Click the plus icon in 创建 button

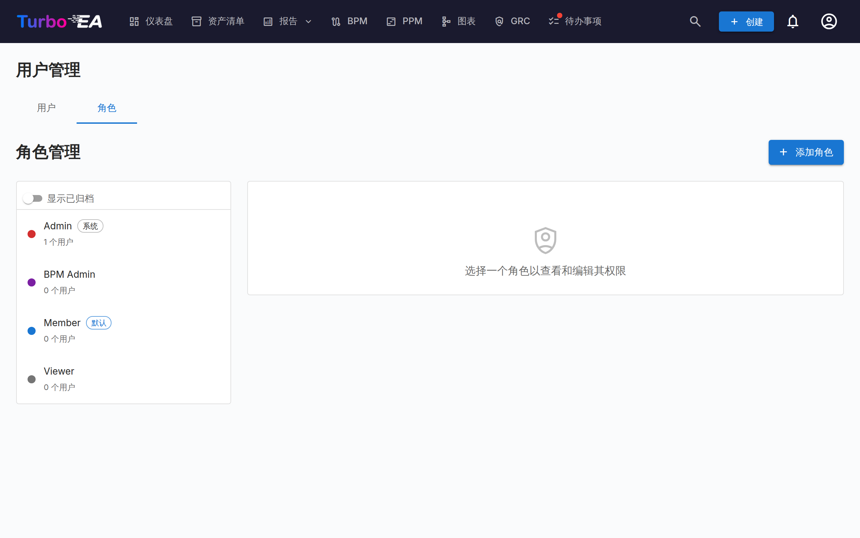[x=734, y=22]
